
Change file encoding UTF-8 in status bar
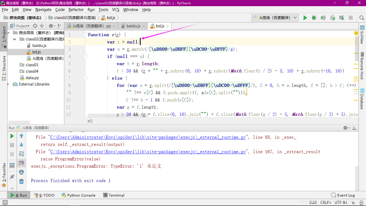coord(341,203)
